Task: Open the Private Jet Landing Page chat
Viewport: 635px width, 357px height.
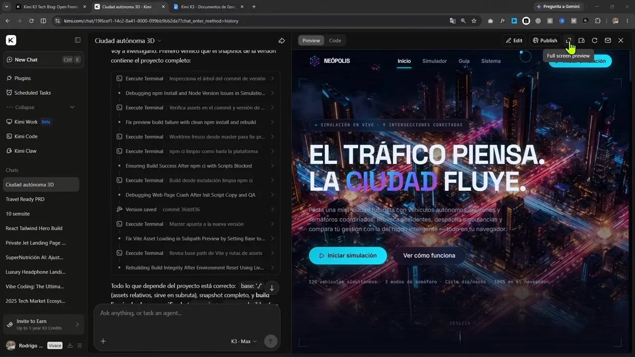Action: (x=41, y=243)
